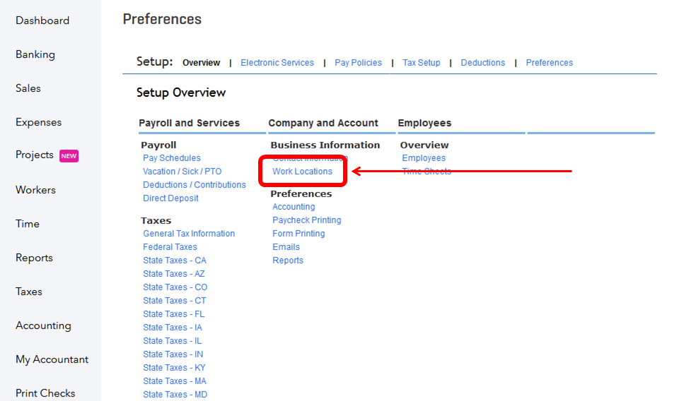This screenshot has width=691, height=401.
Task: Open State Taxes - CA link
Action: point(175,261)
